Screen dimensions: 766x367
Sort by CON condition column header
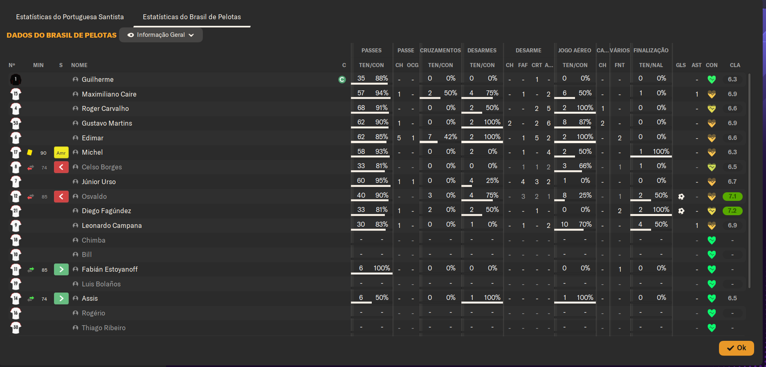[x=712, y=65]
